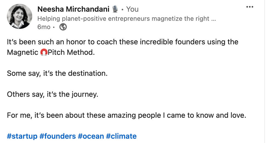Image resolution: width=268 pixels, height=143 pixels.
Task: Open the #founders hashtag
Action: point(58,136)
